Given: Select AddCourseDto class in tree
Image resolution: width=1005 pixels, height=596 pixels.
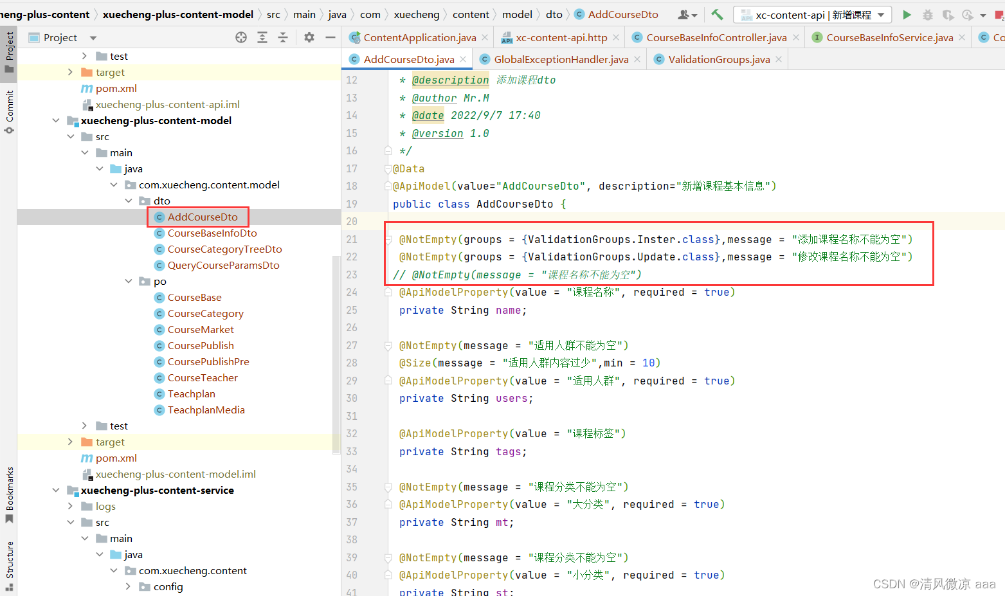Looking at the screenshot, I should point(203,217).
